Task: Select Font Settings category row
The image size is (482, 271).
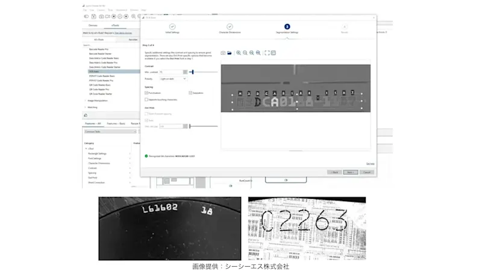Action: point(95,158)
